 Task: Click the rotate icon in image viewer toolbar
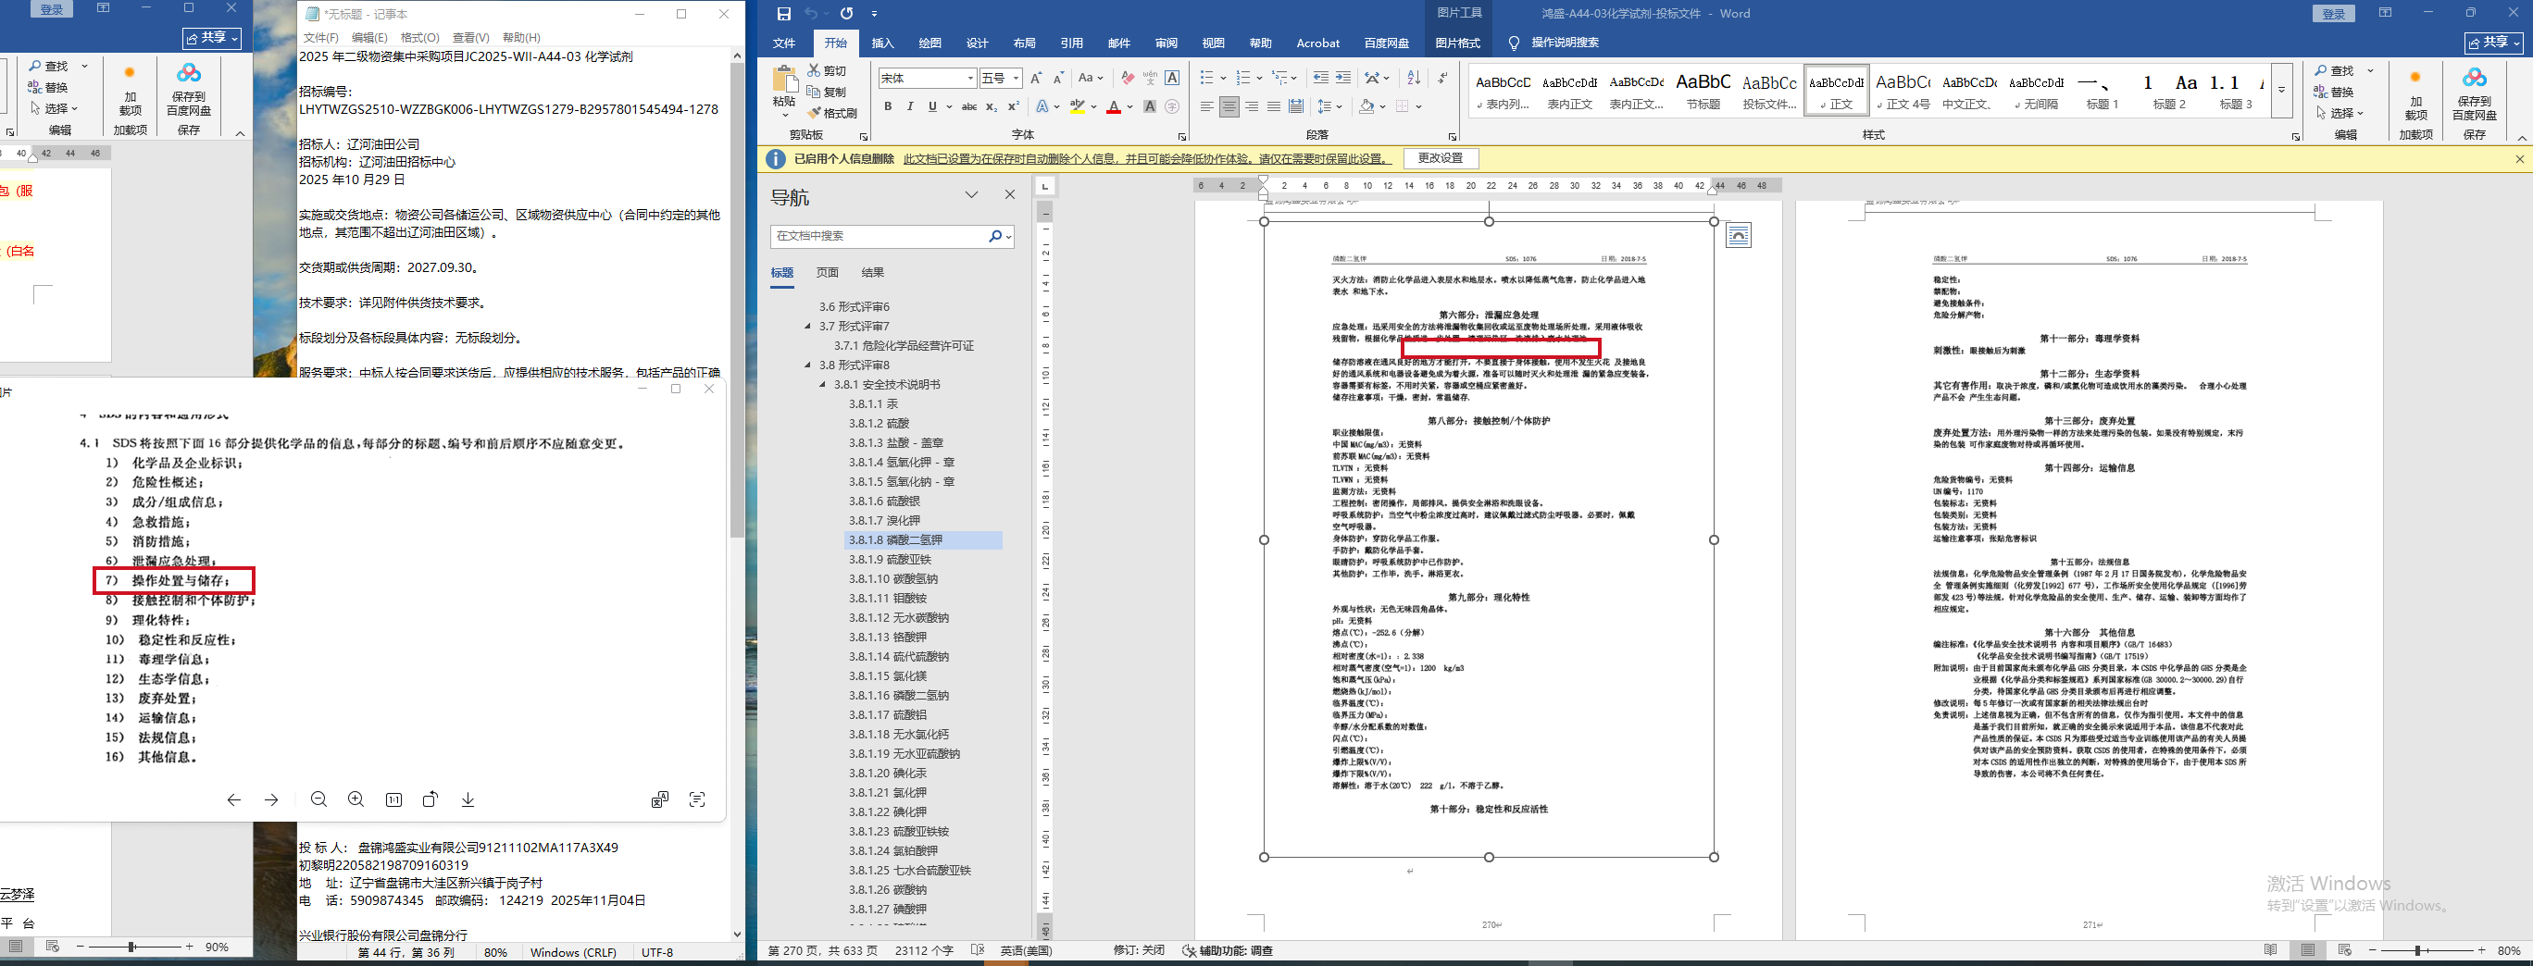(430, 800)
